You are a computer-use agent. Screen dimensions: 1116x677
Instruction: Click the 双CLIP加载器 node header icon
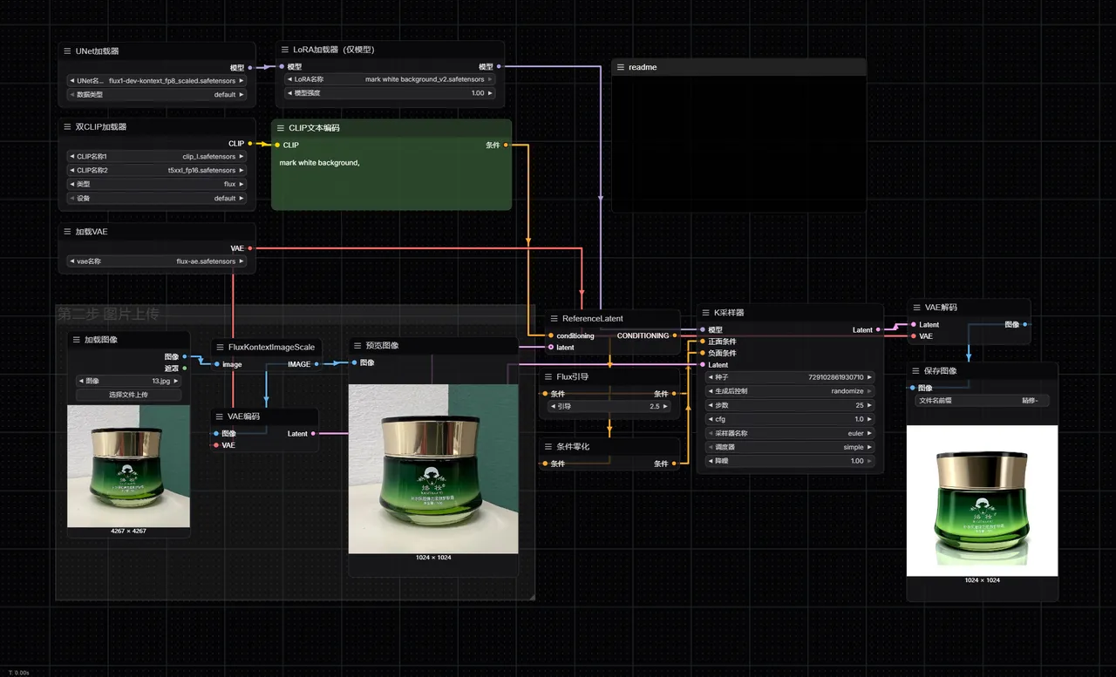pos(67,127)
